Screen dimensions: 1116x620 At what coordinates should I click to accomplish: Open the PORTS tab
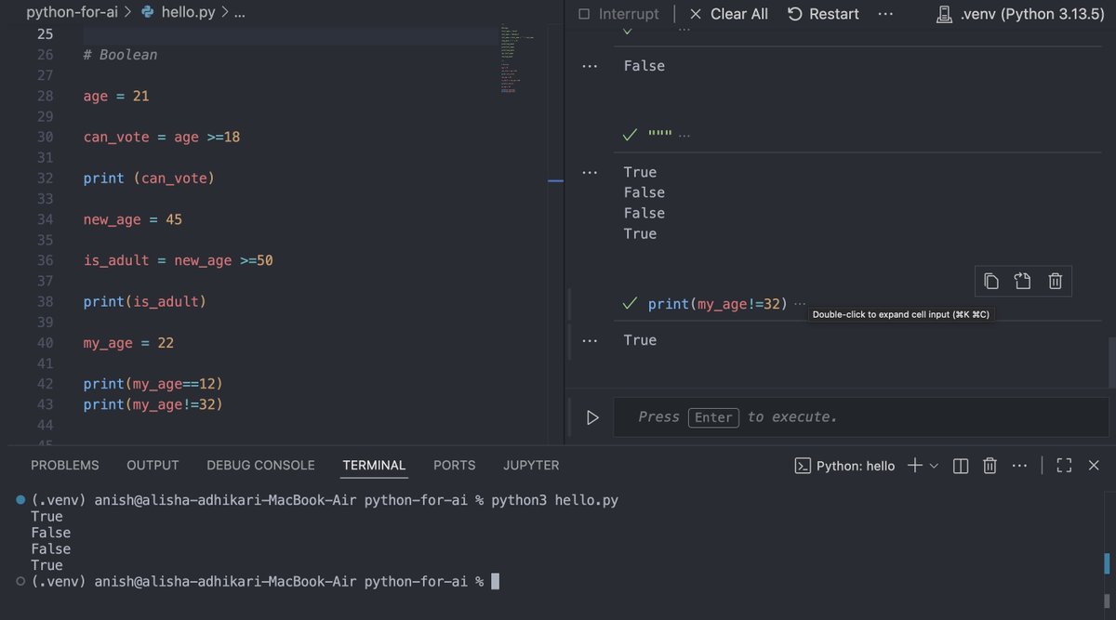point(454,465)
